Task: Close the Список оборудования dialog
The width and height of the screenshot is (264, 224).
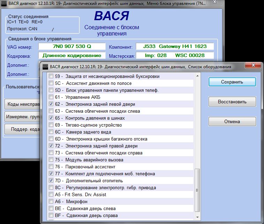Action: pos(253,65)
